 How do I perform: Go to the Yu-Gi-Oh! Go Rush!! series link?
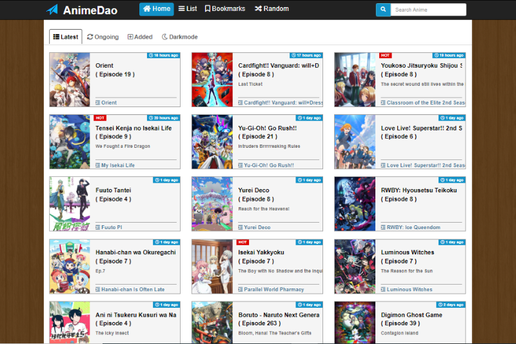coord(266,165)
